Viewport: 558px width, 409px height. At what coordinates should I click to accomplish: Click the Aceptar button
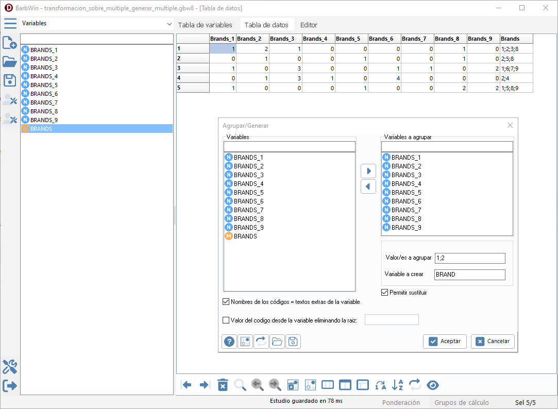pos(445,341)
